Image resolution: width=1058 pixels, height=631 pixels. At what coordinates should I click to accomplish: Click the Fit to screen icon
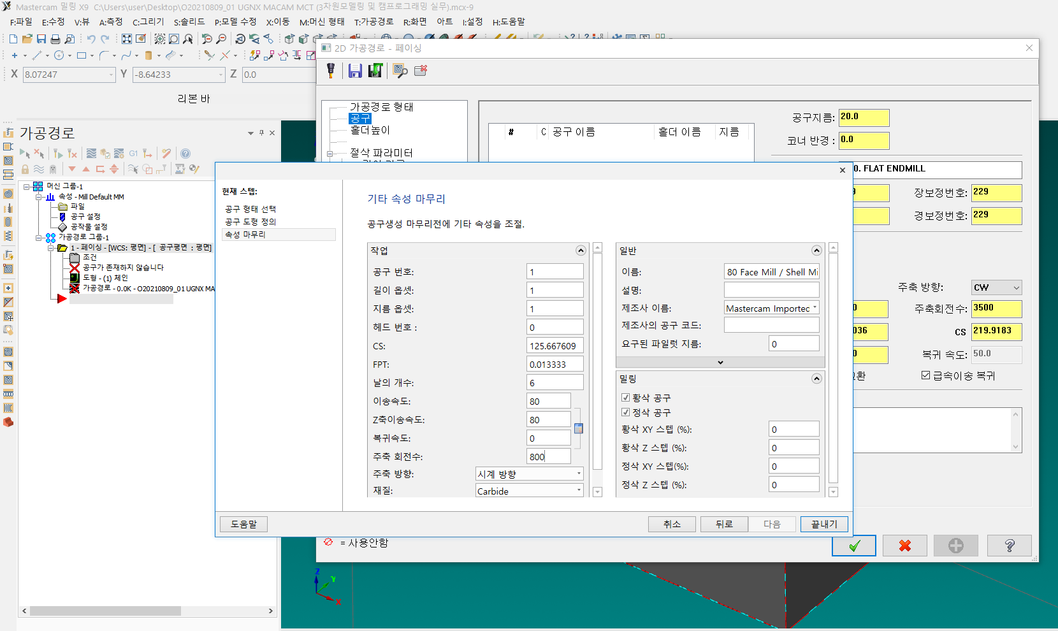[x=127, y=39]
